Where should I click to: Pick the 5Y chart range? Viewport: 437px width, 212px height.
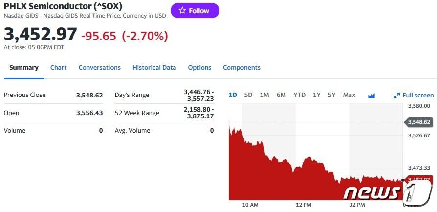click(331, 95)
